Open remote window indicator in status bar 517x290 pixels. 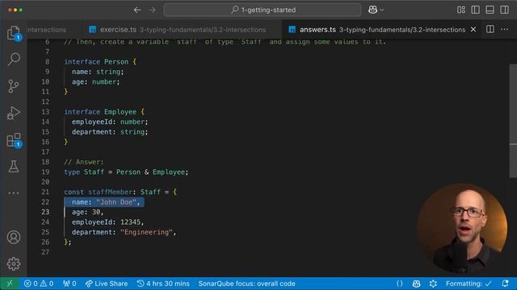click(10, 284)
